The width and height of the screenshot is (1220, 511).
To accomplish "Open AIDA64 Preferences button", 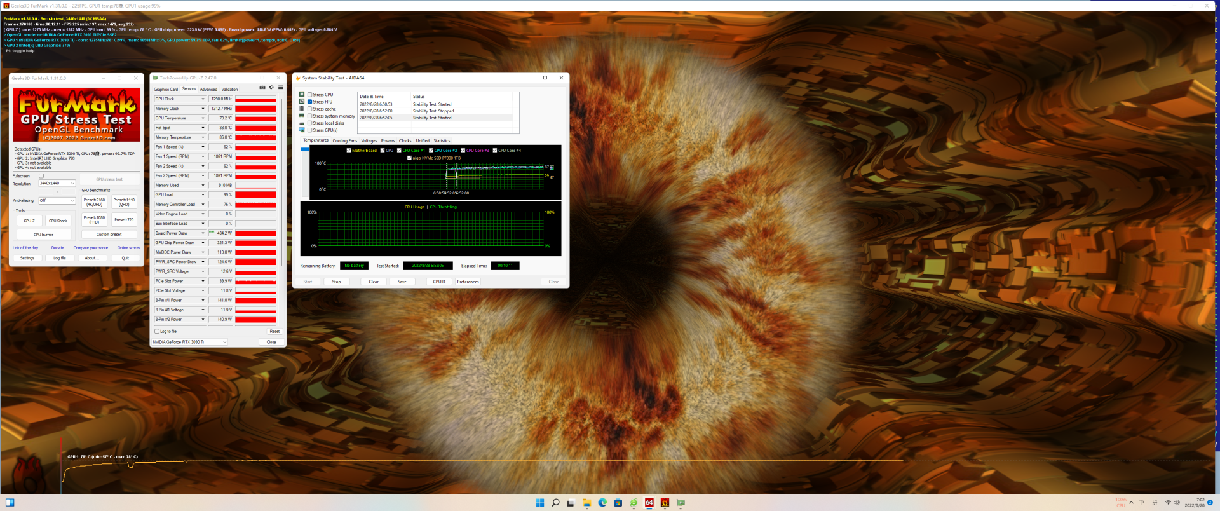I will click(x=468, y=282).
